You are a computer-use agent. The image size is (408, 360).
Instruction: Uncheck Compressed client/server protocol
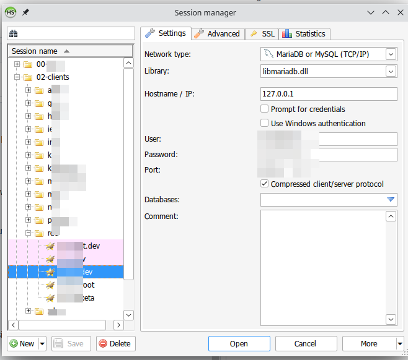tap(264, 184)
